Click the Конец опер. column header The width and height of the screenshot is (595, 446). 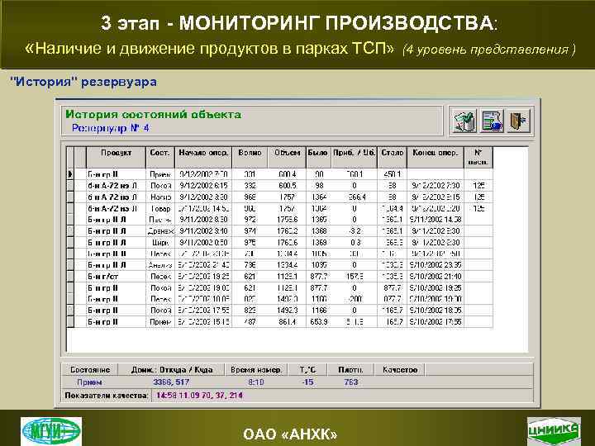click(x=436, y=158)
